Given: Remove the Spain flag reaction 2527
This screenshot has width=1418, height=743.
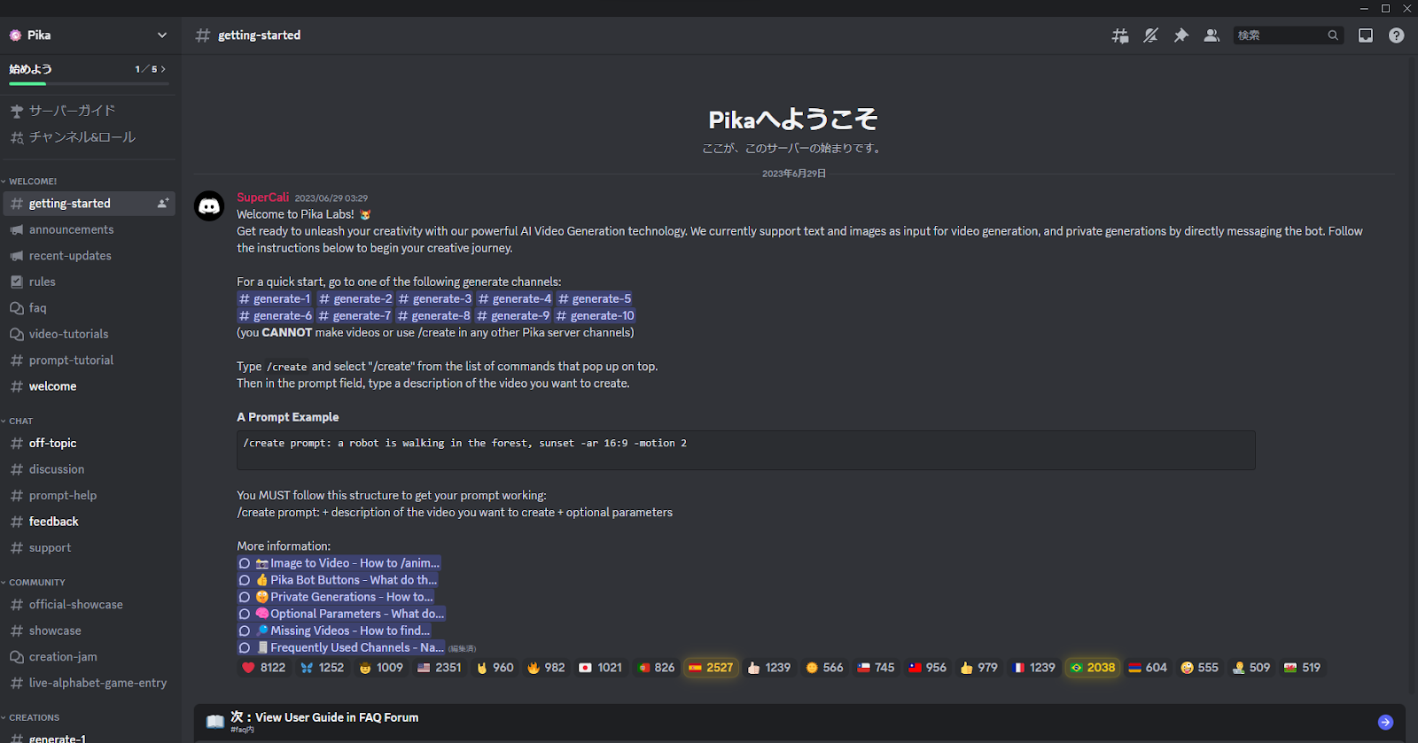Looking at the screenshot, I should coord(711,668).
